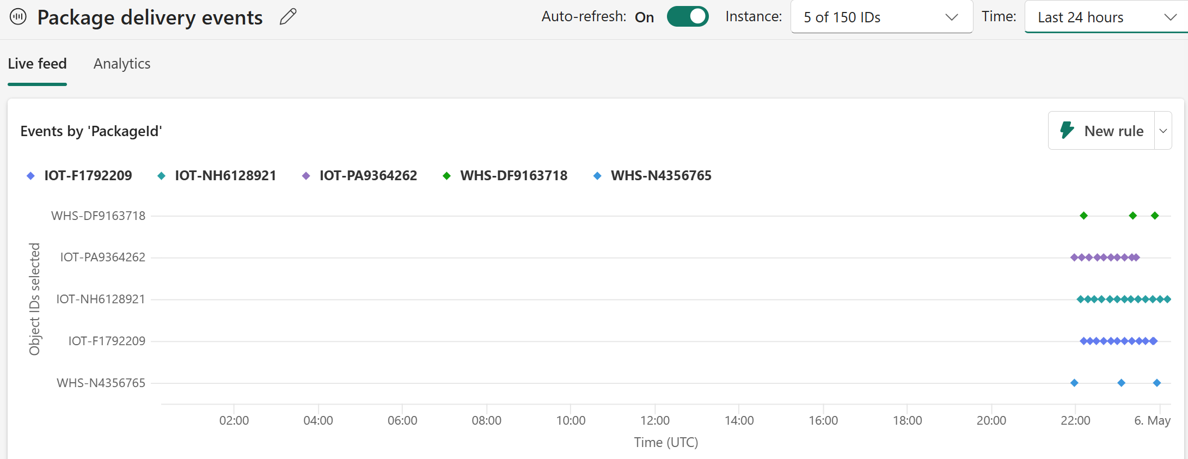Click the last event on IOT-F1792209 row

pyautogui.click(x=1153, y=341)
